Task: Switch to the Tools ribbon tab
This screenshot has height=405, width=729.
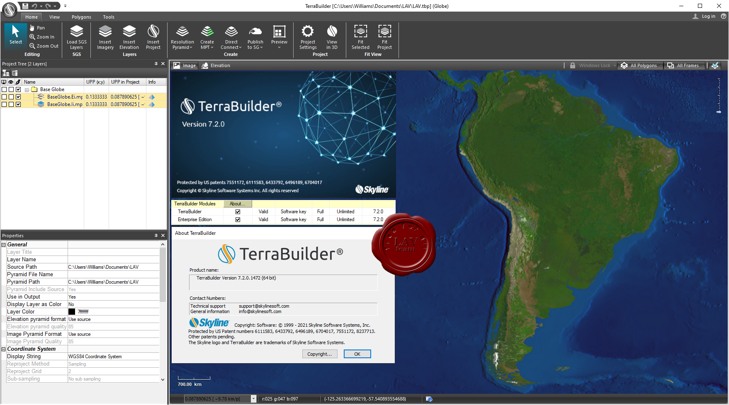Action: tap(109, 17)
